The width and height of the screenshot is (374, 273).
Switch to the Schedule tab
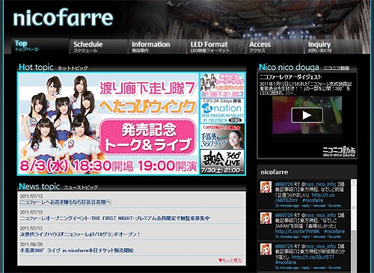pos(99,46)
